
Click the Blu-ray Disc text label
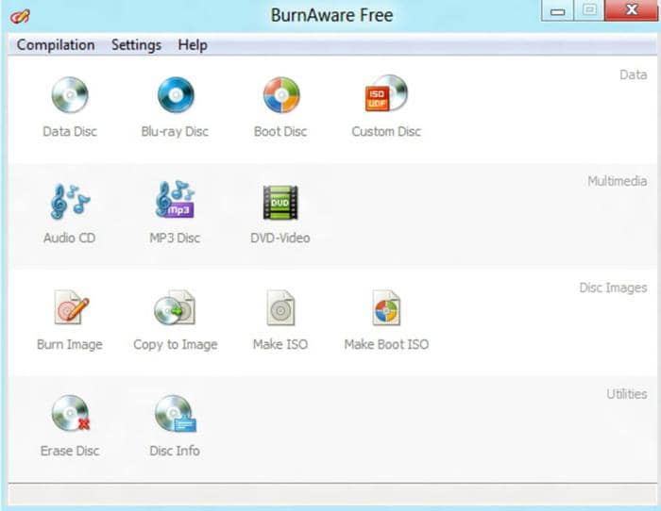[x=175, y=132]
